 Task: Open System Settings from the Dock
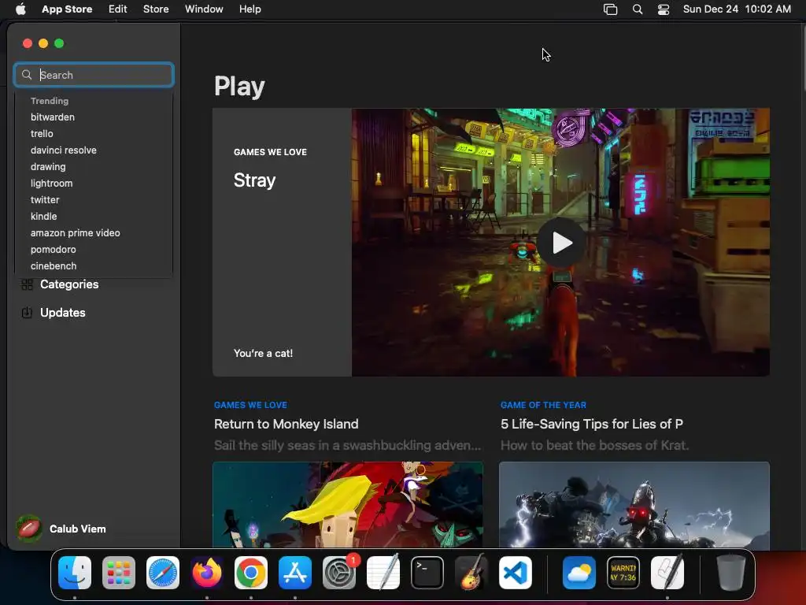click(339, 573)
